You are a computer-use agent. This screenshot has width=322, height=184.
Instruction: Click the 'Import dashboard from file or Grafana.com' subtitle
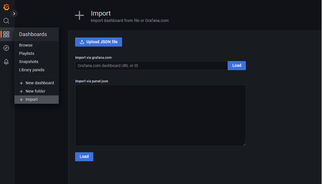[130, 20]
